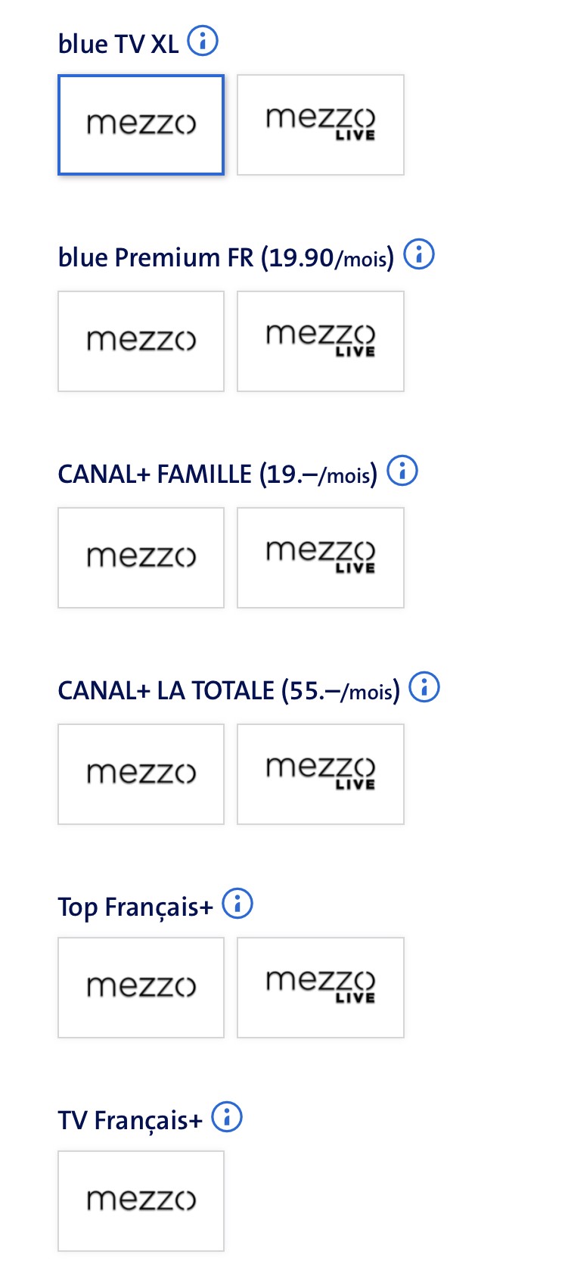The width and height of the screenshot is (568, 1273).
Task: Open info icon next to blue TV XL
Action: 203,41
